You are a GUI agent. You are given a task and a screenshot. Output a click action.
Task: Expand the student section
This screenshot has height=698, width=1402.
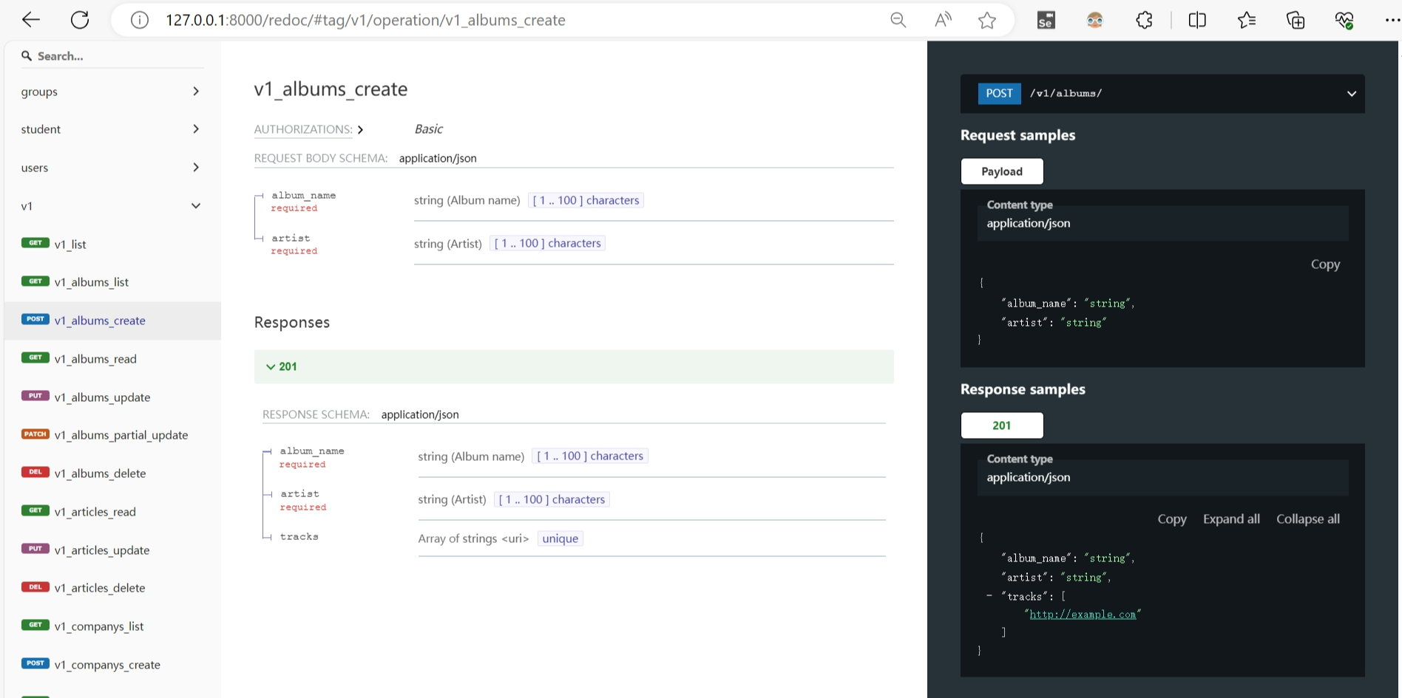(112, 129)
